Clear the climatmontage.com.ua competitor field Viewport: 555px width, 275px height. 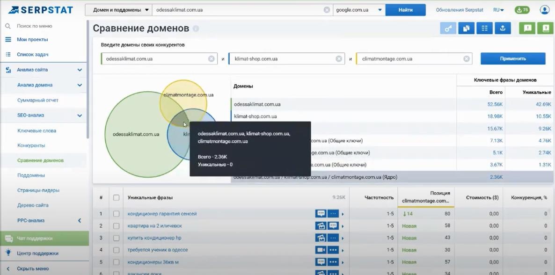(466, 59)
